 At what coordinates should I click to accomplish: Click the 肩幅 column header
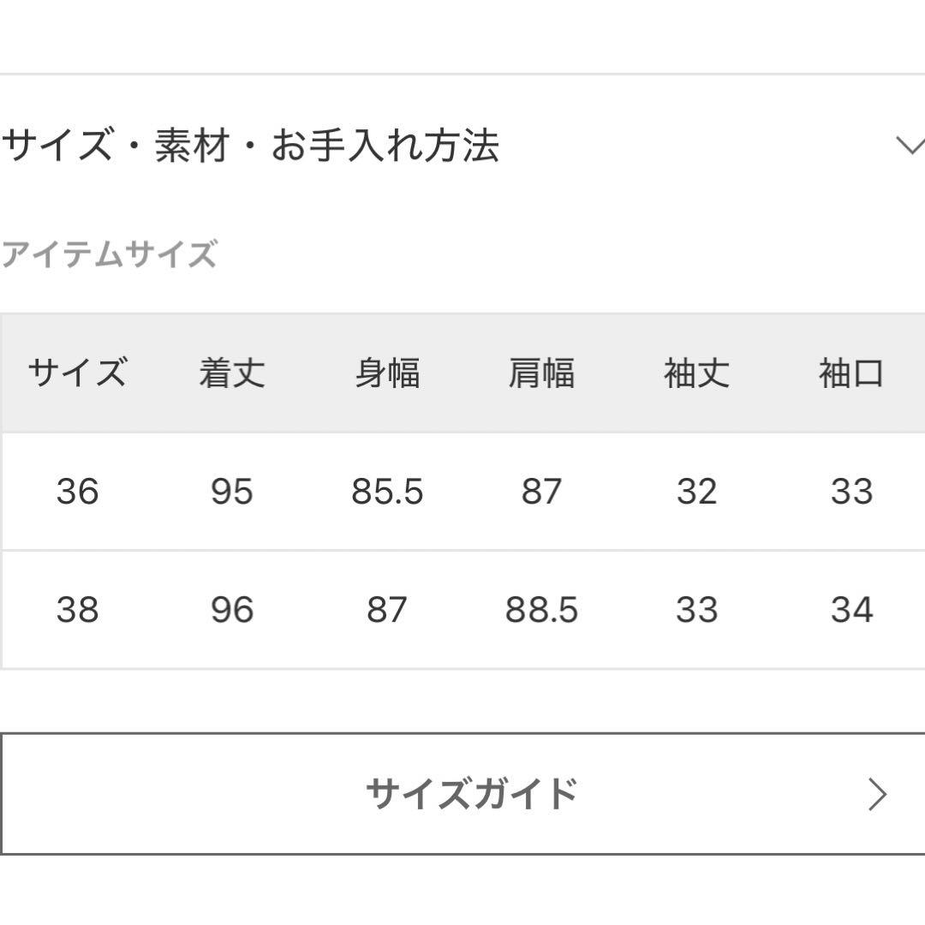tap(542, 371)
